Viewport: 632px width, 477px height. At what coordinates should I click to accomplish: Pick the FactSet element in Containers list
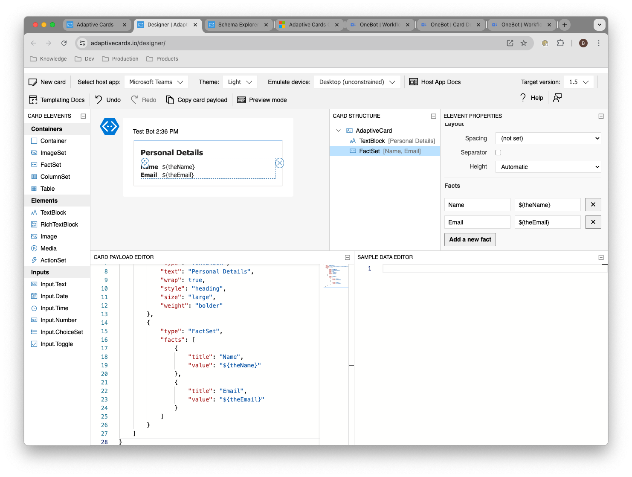[51, 165]
